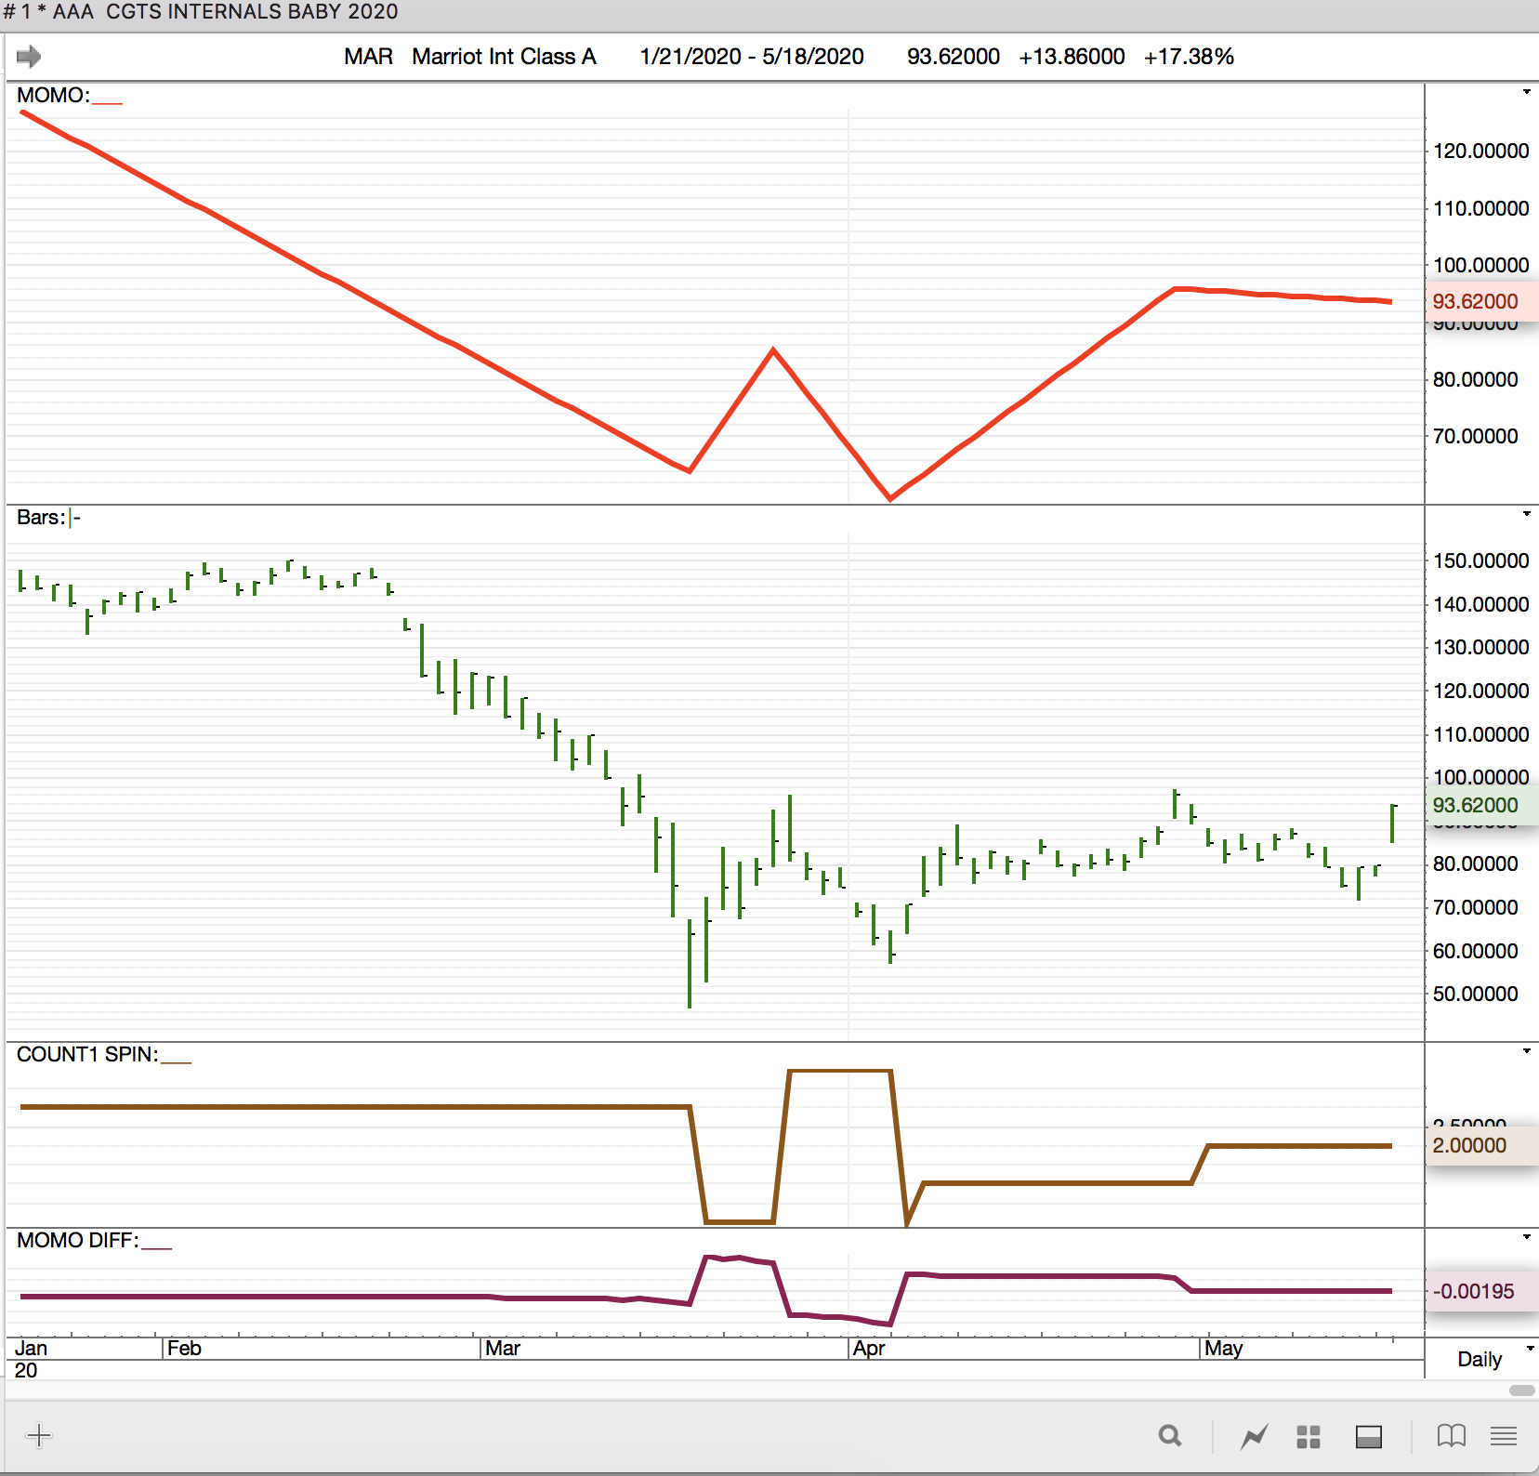Click the plus icon at bottom left
1539x1476 pixels.
39,1436
